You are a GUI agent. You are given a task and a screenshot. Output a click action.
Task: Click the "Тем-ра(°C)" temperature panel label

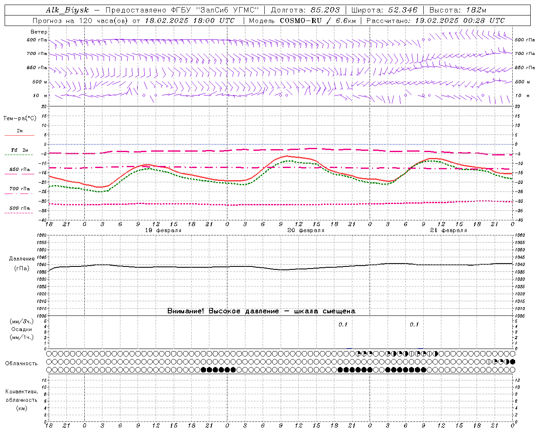tap(20, 118)
